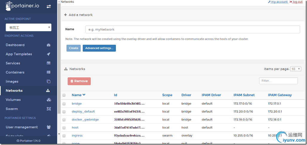This screenshot has width=307, height=145.
Task: Click gateway cell 172.20.0.1
Action: click(275, 112)
